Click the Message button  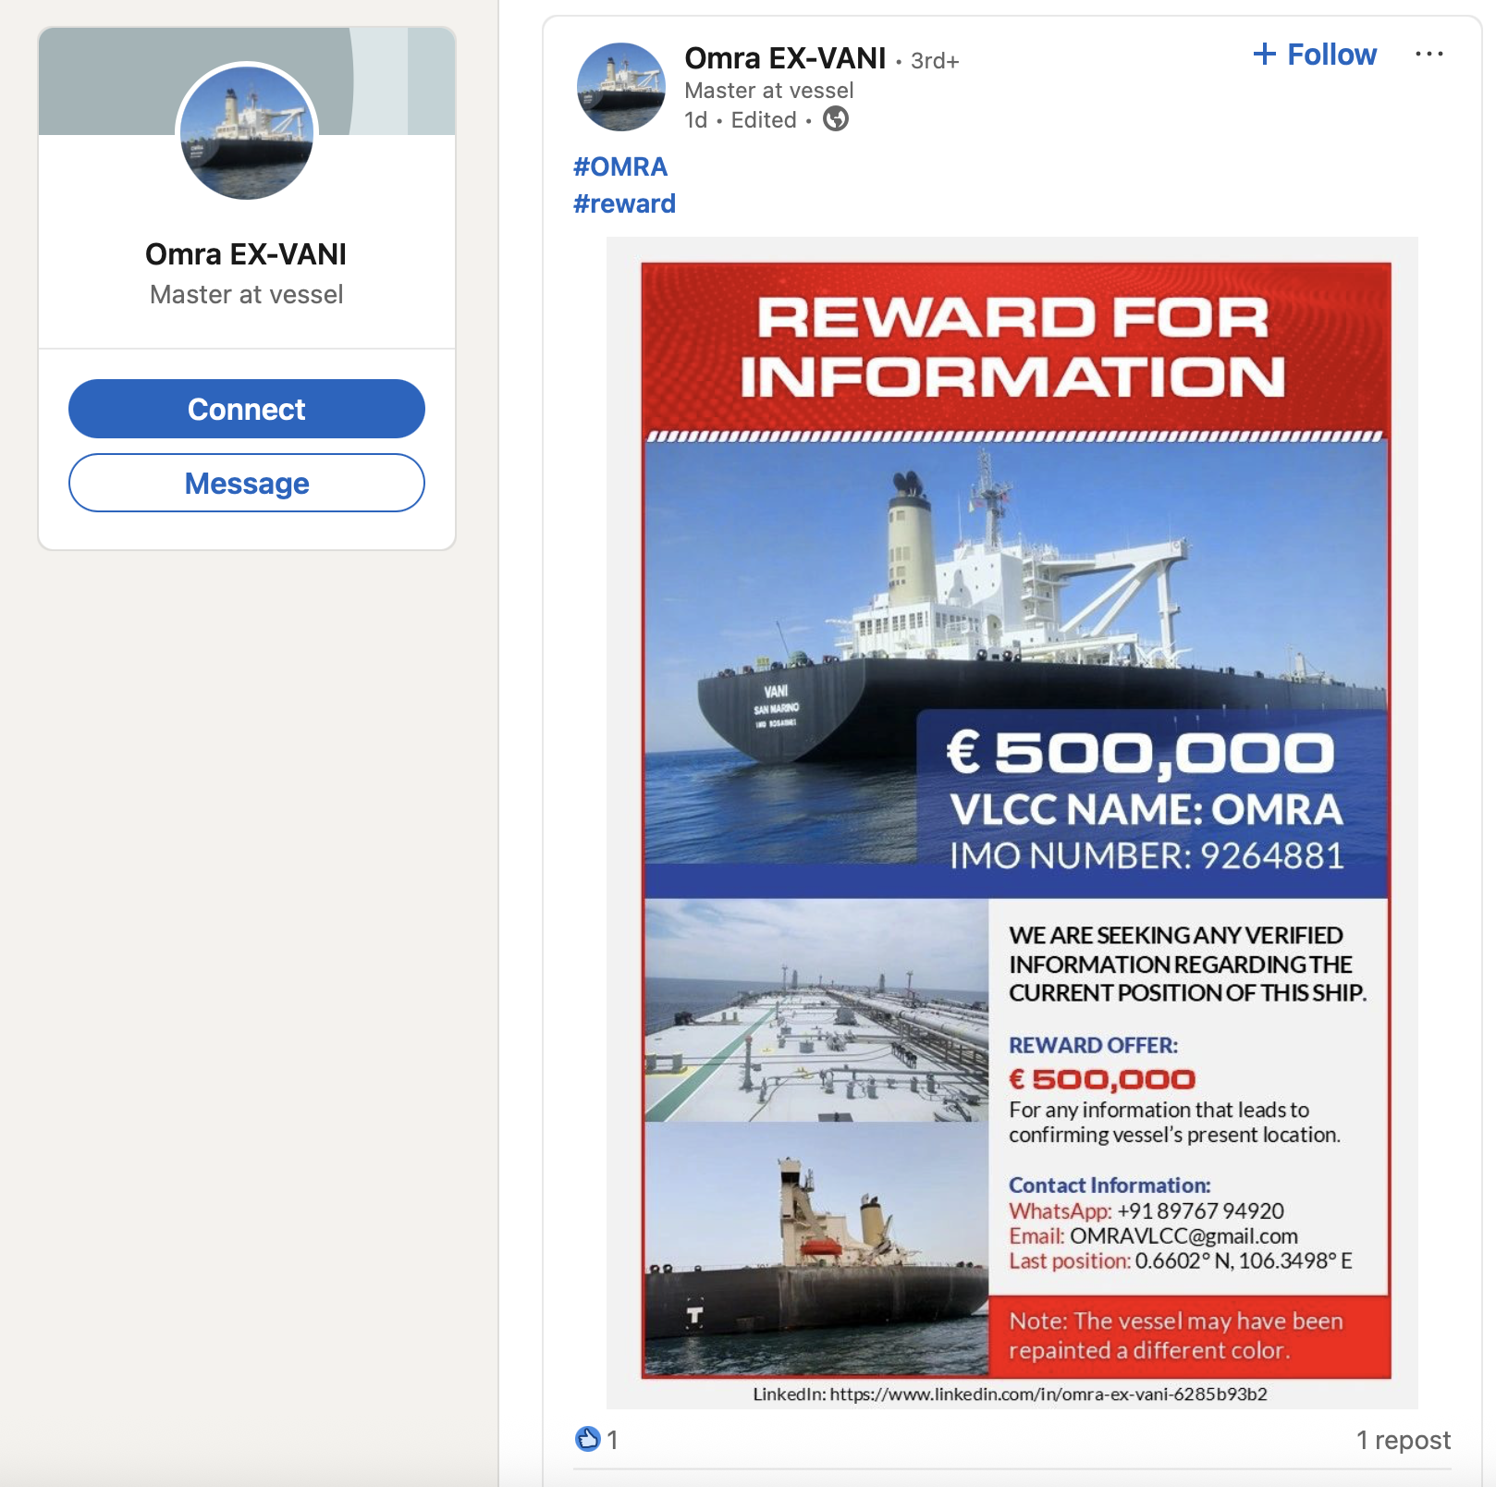coord(247,483)
